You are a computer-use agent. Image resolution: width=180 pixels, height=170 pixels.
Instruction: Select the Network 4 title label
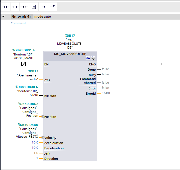coord(21,17)
